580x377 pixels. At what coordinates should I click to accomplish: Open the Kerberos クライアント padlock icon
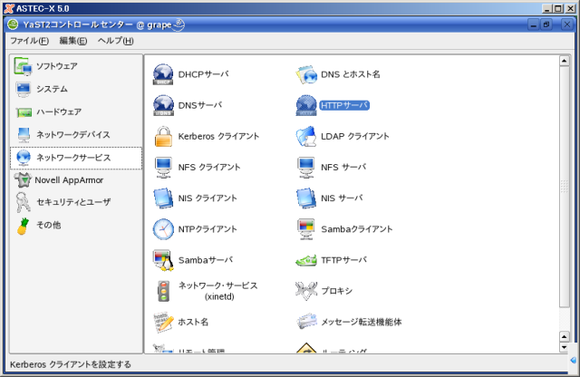pos(163,137)
